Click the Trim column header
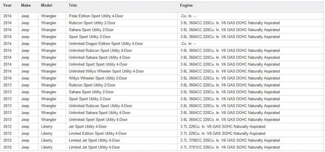 [x=72, y=6]
